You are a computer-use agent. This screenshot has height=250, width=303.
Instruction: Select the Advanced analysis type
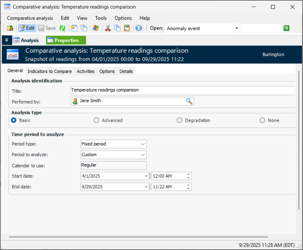pos(97,120)
